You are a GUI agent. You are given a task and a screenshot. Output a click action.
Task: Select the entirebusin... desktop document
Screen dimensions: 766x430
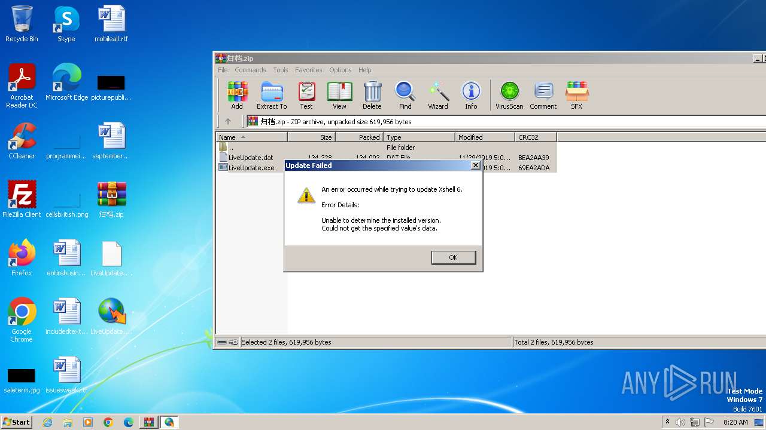click(66, 258)
